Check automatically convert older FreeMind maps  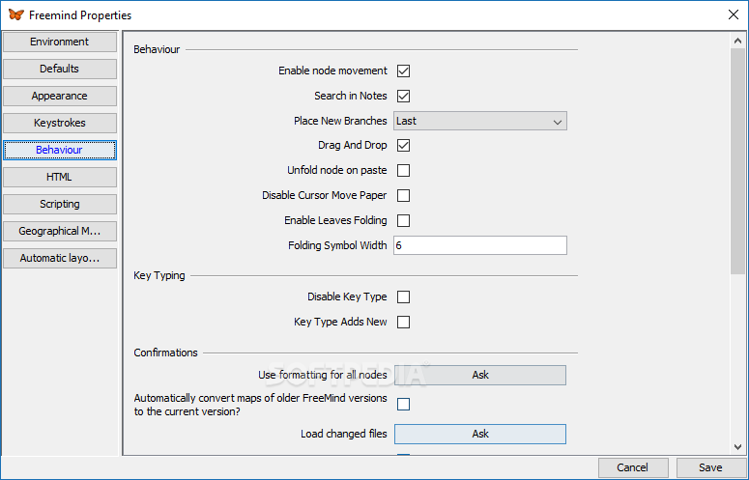coord(403,405)
